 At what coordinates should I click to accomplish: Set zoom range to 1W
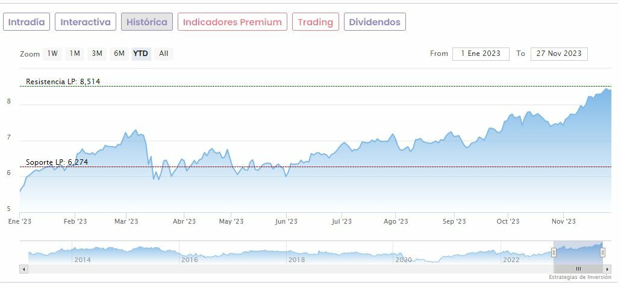[53, 54]
